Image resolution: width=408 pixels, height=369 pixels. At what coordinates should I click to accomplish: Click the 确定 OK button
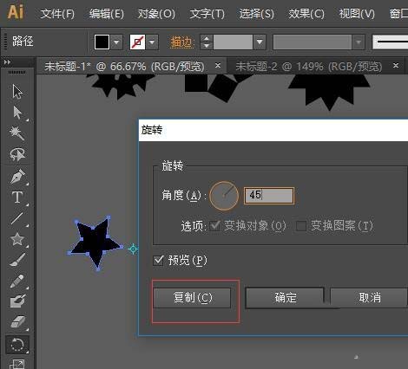[285, 297]
